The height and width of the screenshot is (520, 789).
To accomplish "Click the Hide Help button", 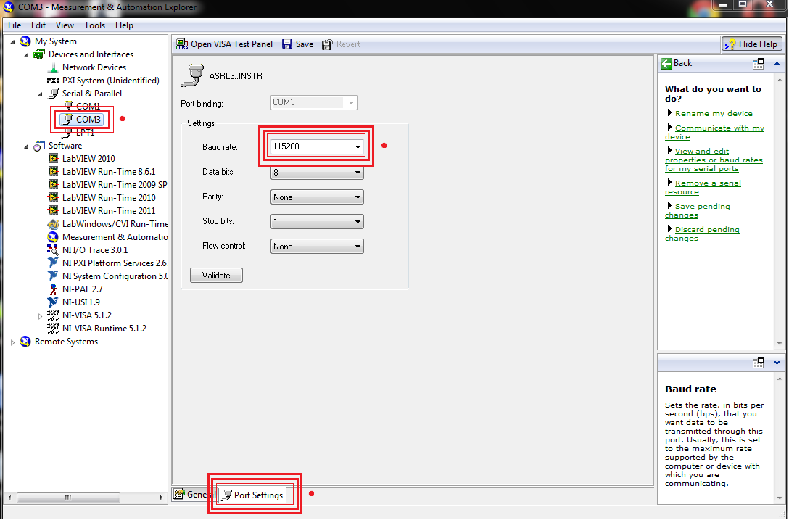I will pyautogui.click(x=751, y=44).
